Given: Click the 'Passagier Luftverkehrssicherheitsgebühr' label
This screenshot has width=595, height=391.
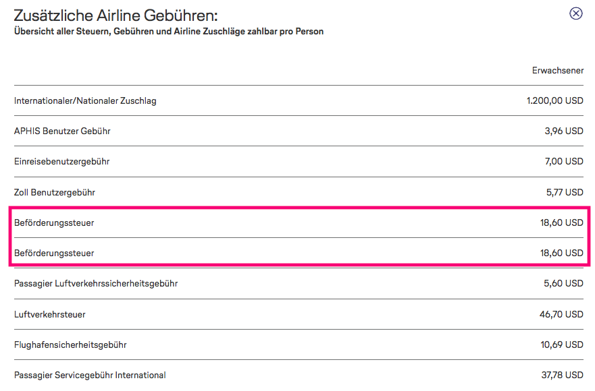Looking at the screenshot, I should (x=96, y=284).
